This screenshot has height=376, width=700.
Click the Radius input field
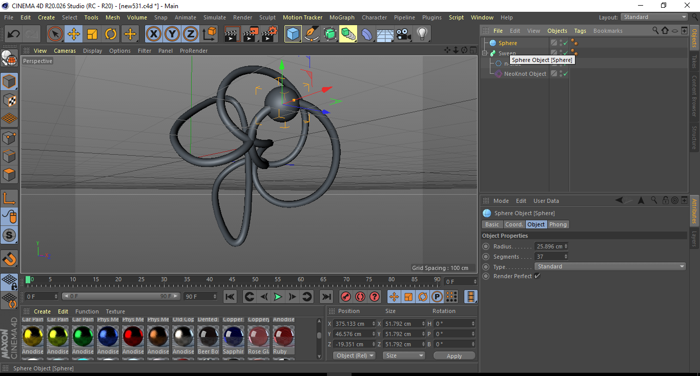549,246
